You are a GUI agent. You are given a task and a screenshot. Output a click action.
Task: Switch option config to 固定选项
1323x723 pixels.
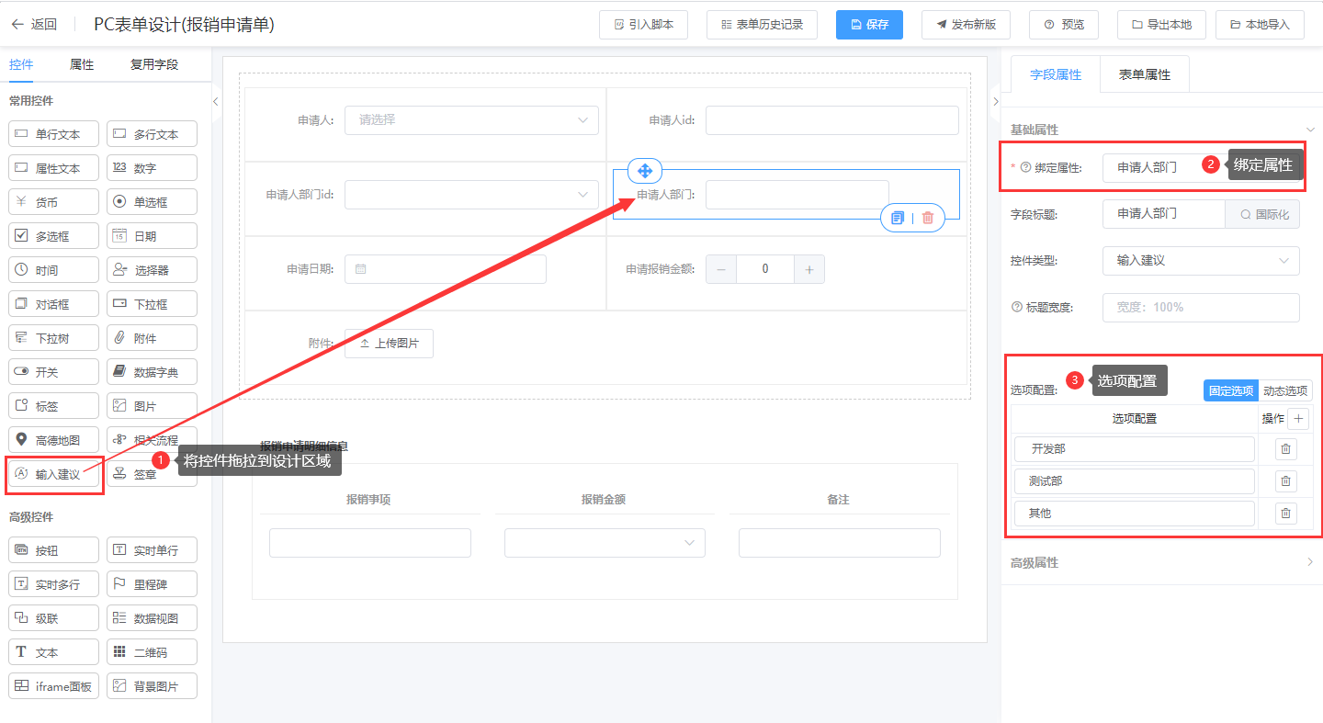click(x=1231, y=390)
